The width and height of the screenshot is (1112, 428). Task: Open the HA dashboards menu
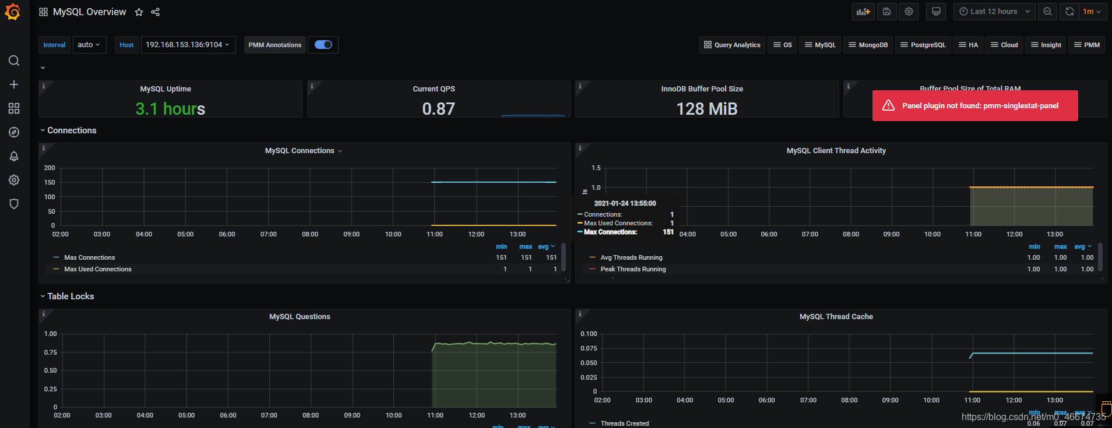968,45
